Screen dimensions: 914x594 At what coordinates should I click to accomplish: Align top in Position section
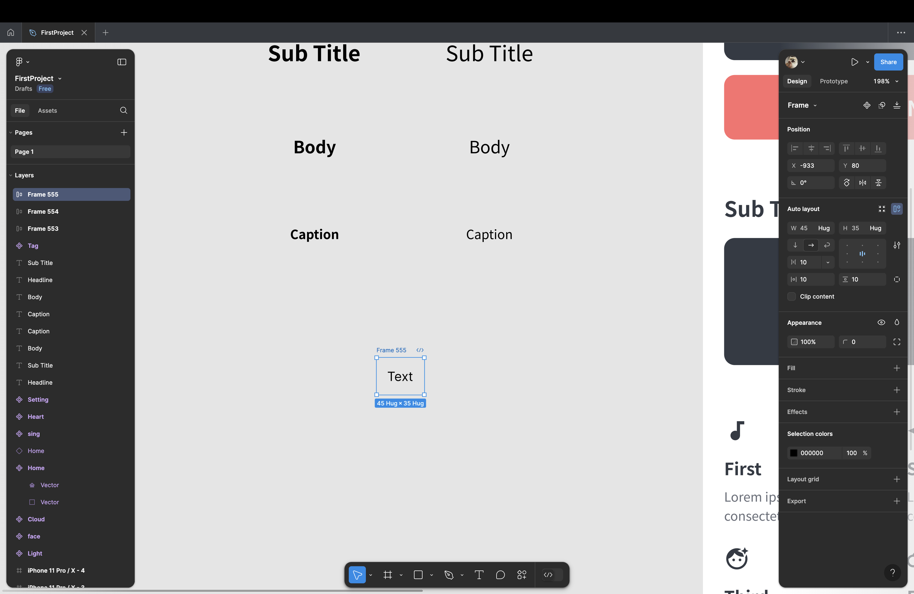(x=846, y=148)
